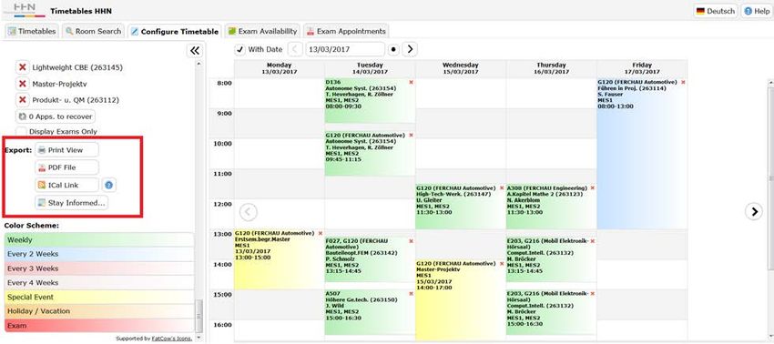Remove the Tuesday Autonome Syst. 09:45-11:15 entry
The height and width of the screenshot is (344, 774).
412,136
